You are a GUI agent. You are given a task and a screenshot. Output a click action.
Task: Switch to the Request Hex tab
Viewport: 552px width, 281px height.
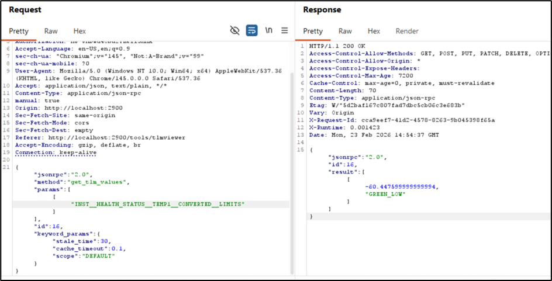(80, 31)
